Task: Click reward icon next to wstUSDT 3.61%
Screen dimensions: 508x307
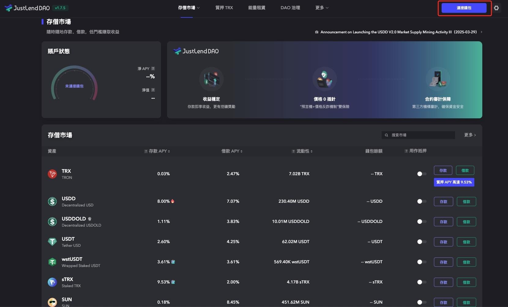Action: click(x=173, y=262)
